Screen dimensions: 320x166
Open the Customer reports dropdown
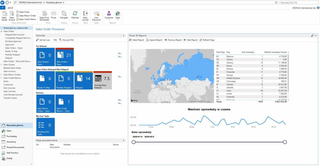click(x=109, y=16)
